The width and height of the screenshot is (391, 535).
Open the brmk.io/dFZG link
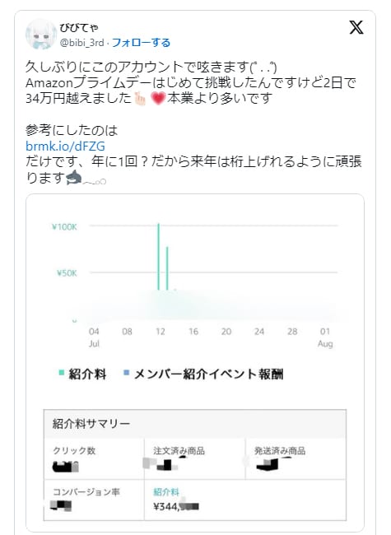pos(65,146)
